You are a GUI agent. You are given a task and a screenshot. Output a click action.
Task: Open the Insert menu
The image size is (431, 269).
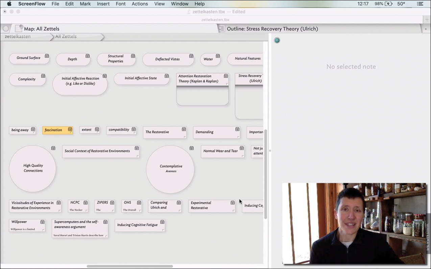103,4
